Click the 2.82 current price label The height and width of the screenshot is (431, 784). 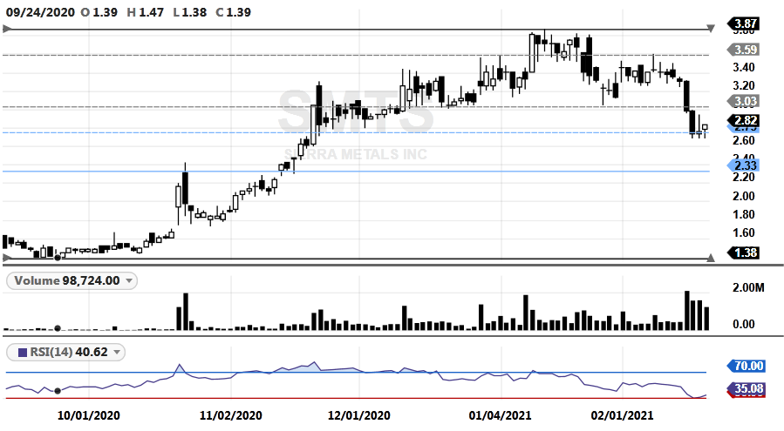[743, 120]
